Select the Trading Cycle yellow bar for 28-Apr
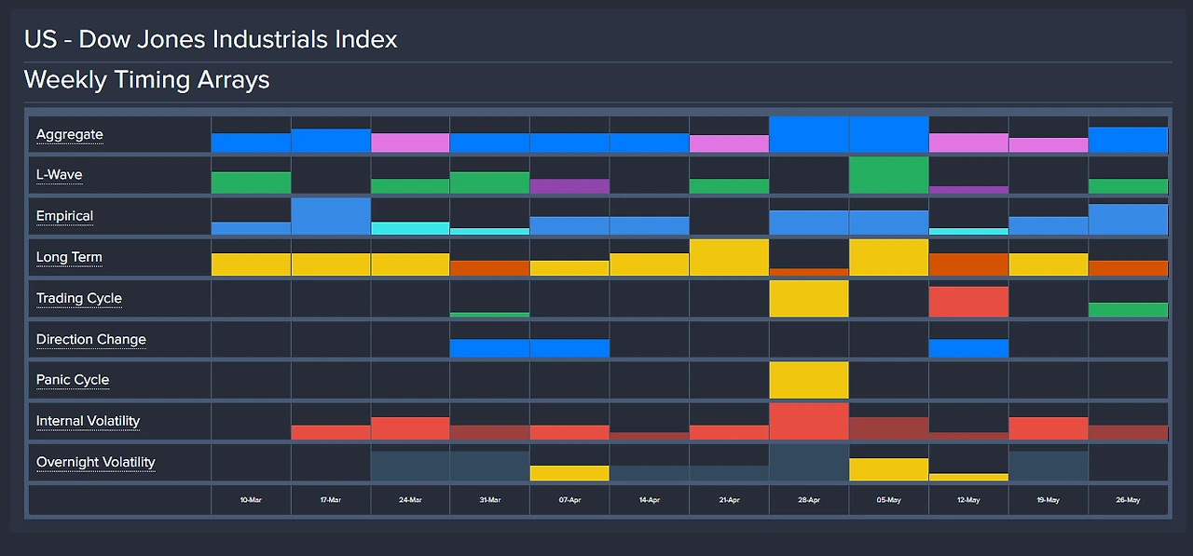Screen dimensions: 1193x556 pyautogui.click(x=809, y=298)
